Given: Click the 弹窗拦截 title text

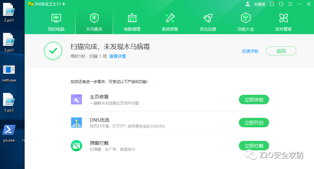Looking at the screenshot, I should [x=99, y=143].
